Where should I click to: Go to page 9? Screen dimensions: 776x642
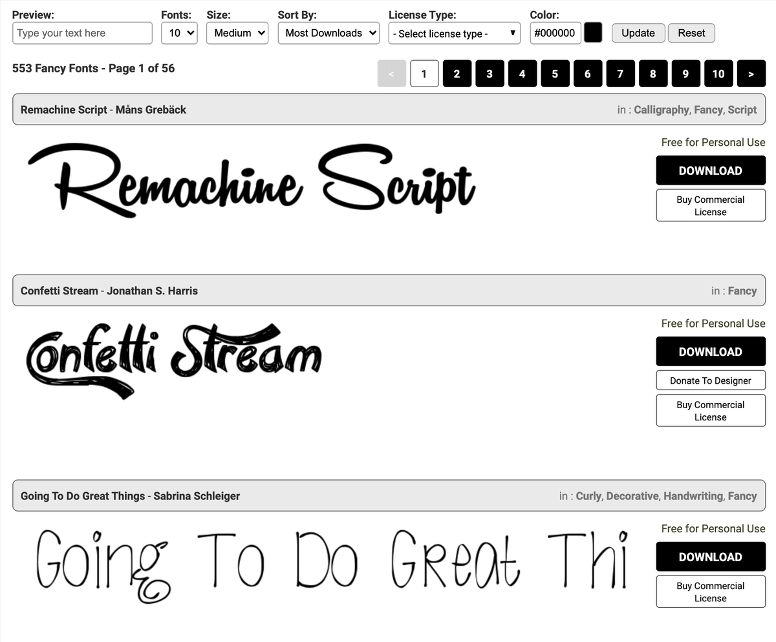pos(685,74)
